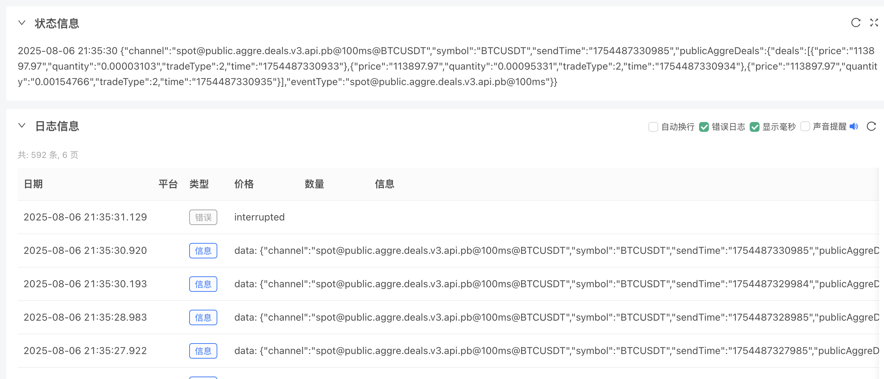
Task: Click 信息 tag on 21:35:30.193 row
Action: [x=203, y=284]
